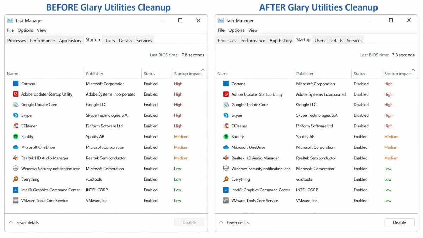This screenshot has height=238, width=423.
Task: Click INTEL CORP publisher in the AFTER window
Action: click(x=307, y=190)
